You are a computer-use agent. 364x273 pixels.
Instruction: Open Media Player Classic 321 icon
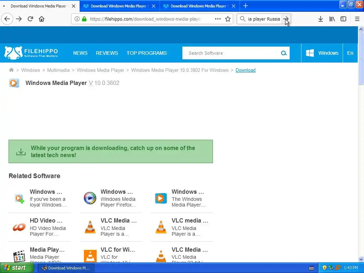pos(19,256)
